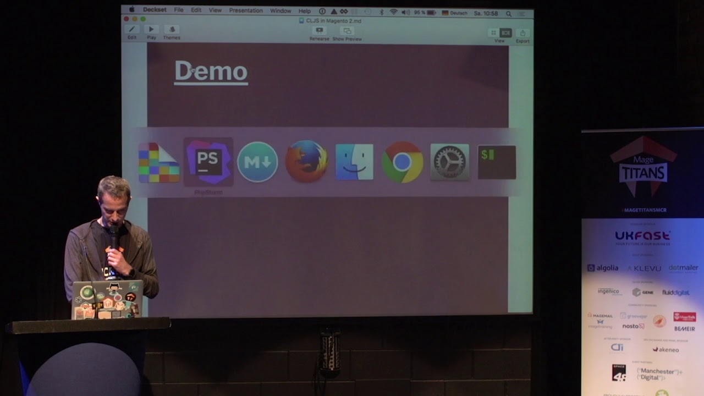Click the clock showing Sa. 10:58

pyautogui.click(x=486, y=13)
